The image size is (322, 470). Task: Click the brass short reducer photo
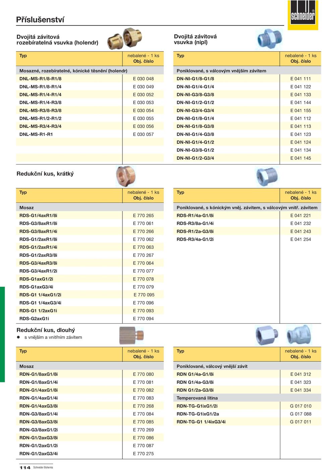pos(126,176)
